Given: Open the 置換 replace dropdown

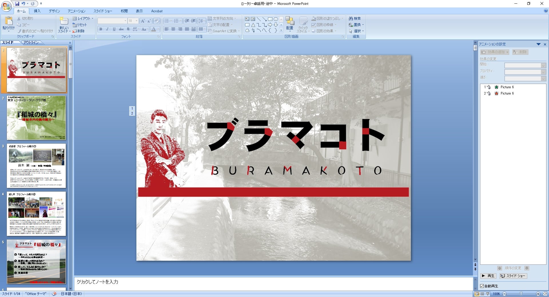Looking at the screenshot, I should click(356, 25).
